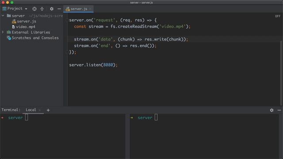
Task: Toggle the OFF inspection indicator
Action: [x=278, y=16]
